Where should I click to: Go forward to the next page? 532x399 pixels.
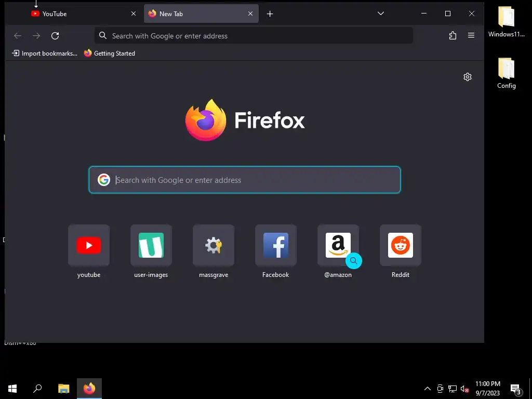click(36, 36)
